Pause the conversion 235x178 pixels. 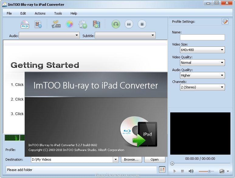coord(129,24)
